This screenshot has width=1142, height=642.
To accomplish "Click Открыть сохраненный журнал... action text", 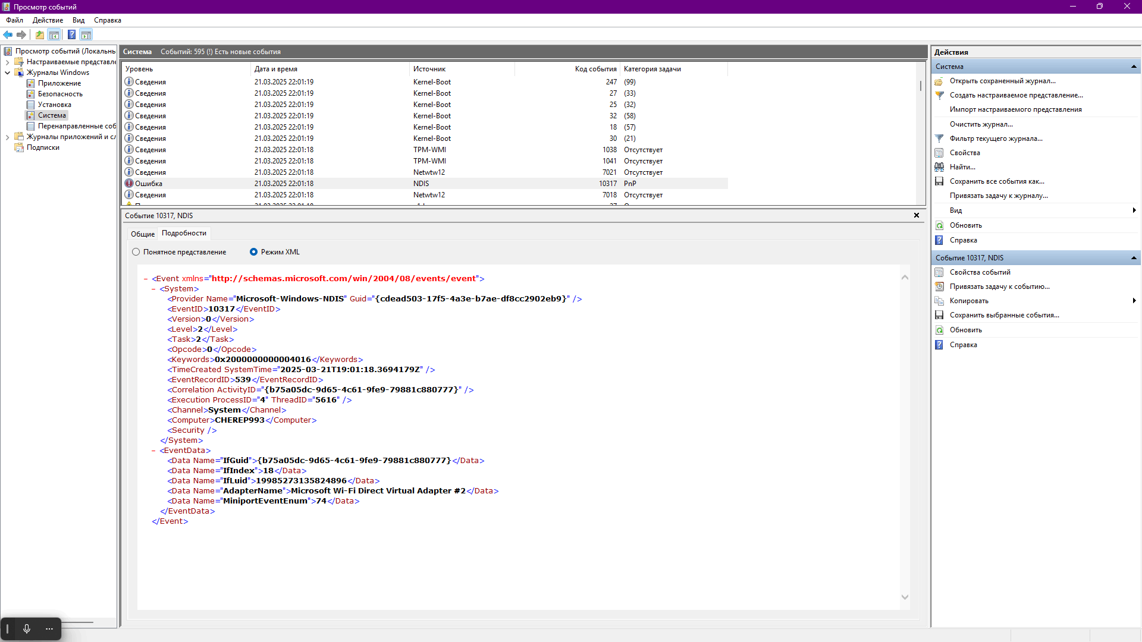I will [1003, 81].
